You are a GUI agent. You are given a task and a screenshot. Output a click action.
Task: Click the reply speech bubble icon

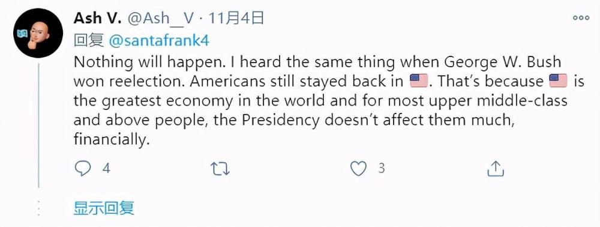coord(83,168)
